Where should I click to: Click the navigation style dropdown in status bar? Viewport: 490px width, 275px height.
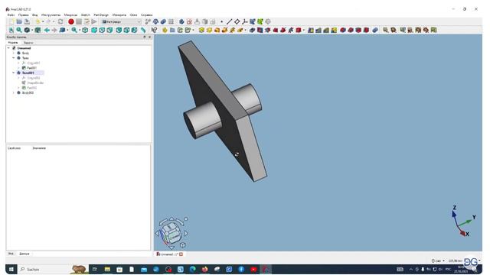pos(437,260)
